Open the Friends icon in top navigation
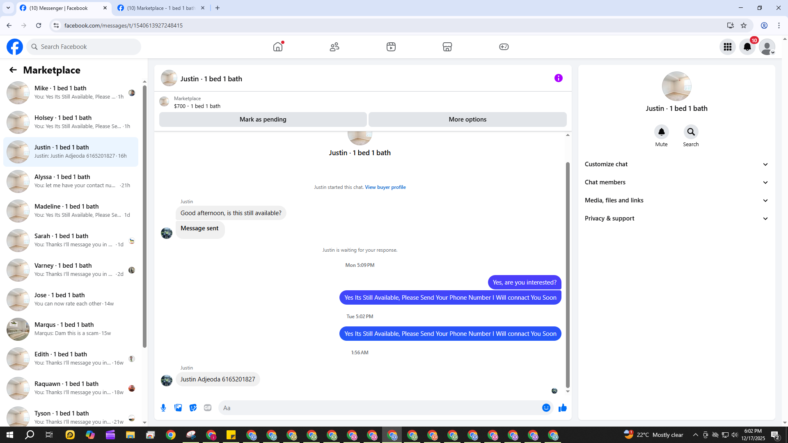 click(x=334, y=47)
